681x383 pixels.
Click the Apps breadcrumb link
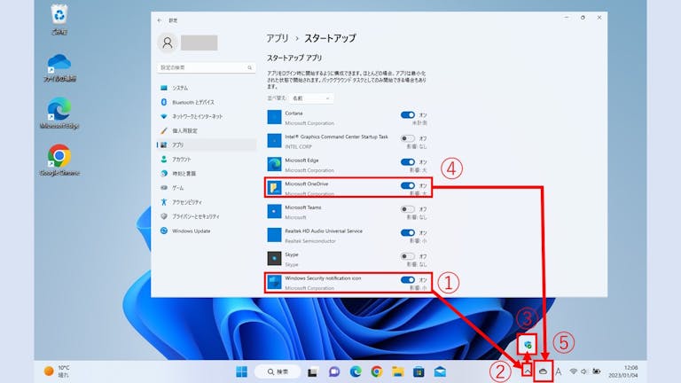(x=278, y=38)
